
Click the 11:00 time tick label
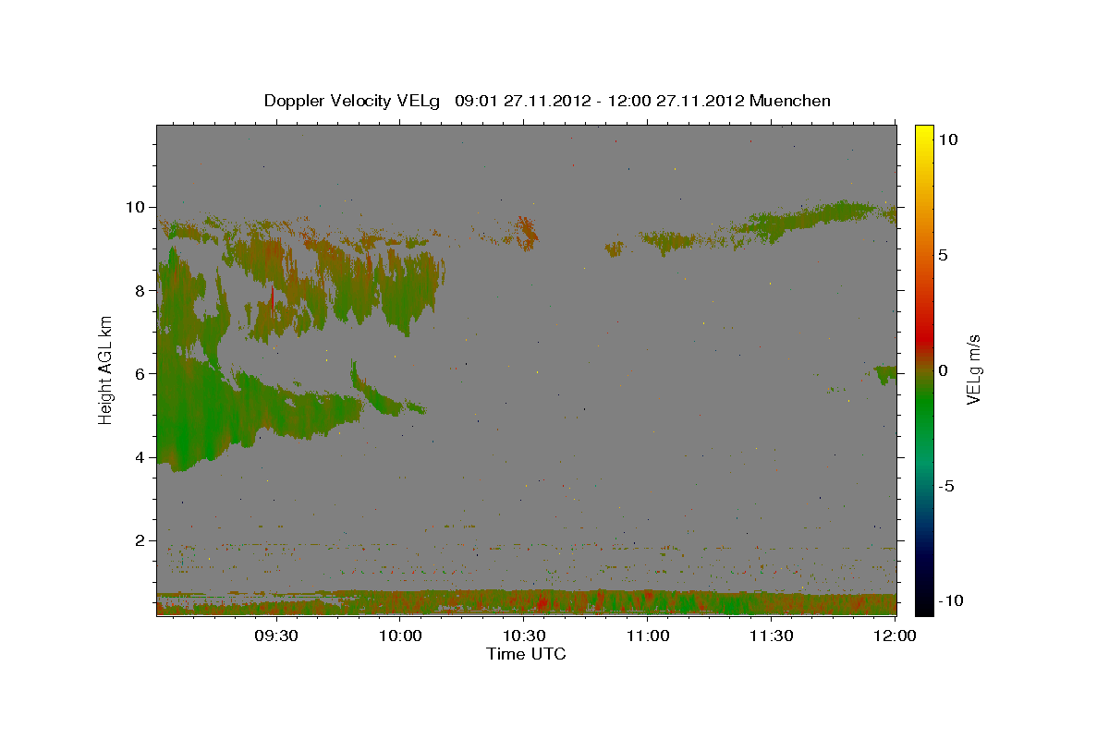(x=648, y=636)
